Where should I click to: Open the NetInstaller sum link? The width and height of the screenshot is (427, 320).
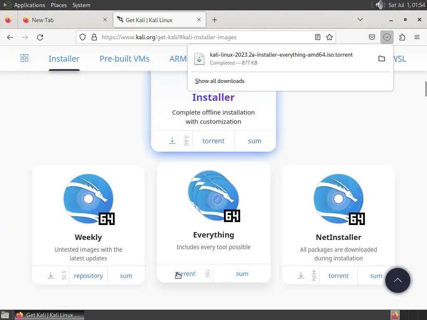pos(376,276)
